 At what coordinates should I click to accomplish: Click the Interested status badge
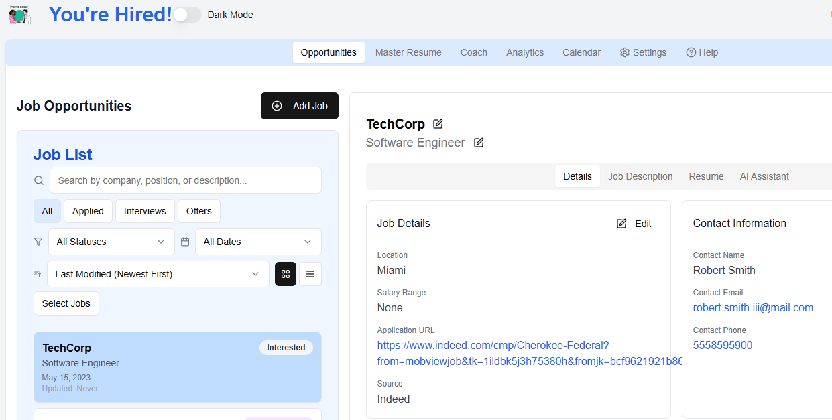tap(286, 348)
